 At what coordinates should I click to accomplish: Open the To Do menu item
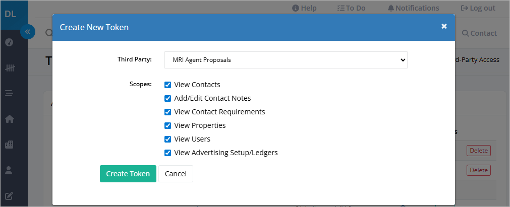(351, 8)
